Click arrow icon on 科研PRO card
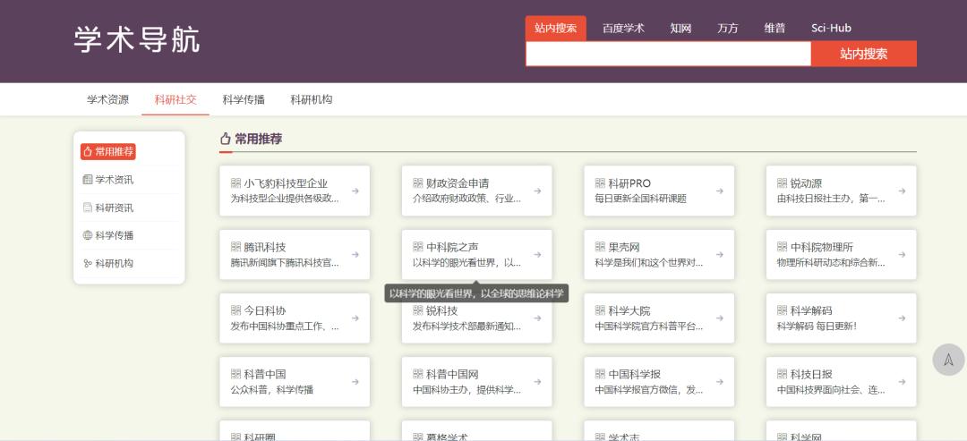The width and height of the screenshot is (967, 441). (720, 191)
